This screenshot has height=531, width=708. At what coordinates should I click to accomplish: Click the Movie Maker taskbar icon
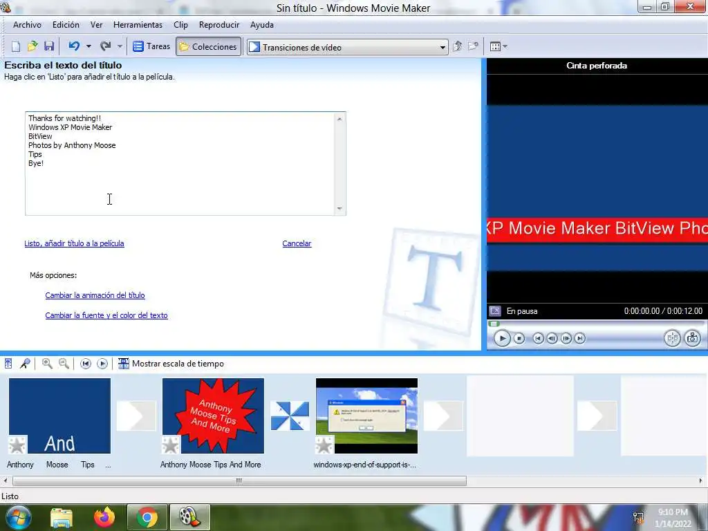(x=189, y=517)
